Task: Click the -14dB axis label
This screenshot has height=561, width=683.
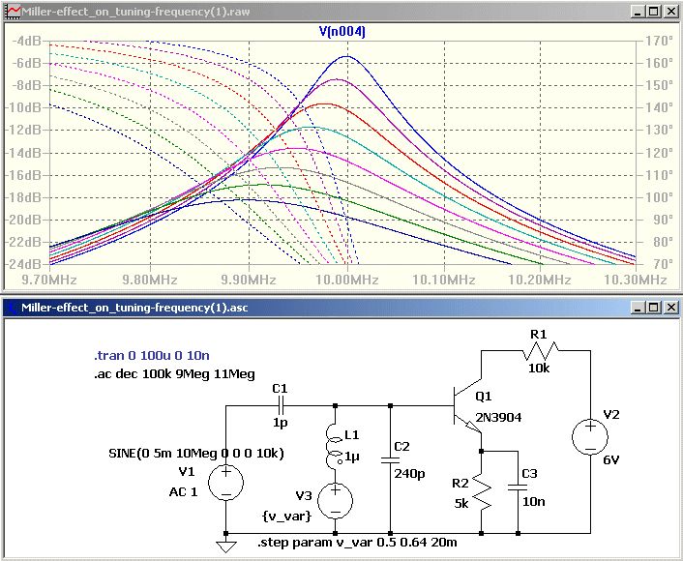Action: click(x=23, y=153)
